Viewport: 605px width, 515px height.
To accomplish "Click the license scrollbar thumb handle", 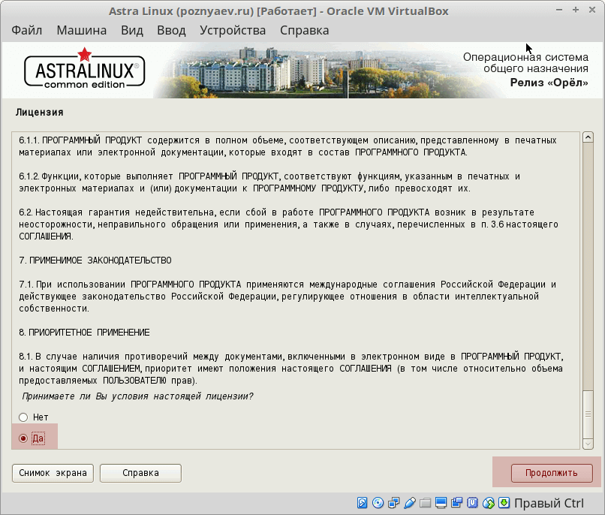I will tap(588, 414).
